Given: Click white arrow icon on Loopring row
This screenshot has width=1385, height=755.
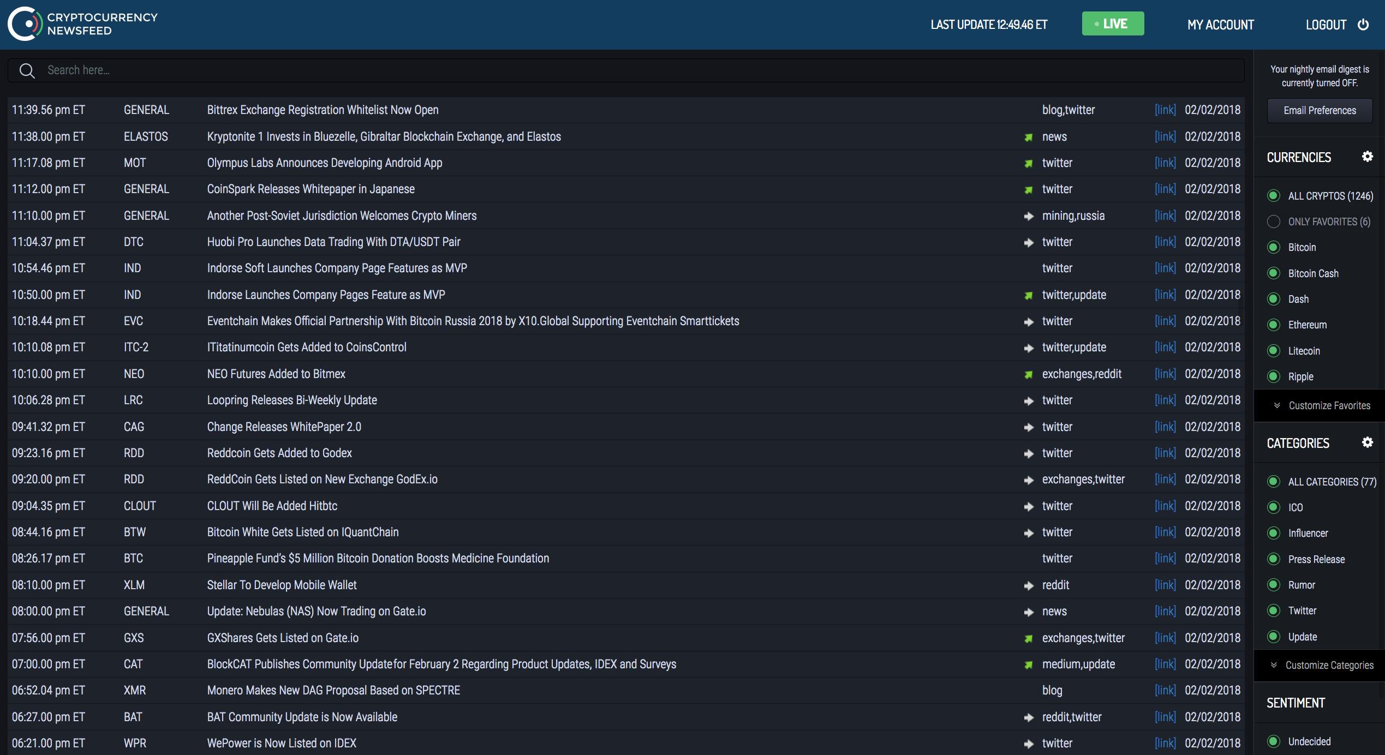Looking at the screenshot, I should [1029, 401].
